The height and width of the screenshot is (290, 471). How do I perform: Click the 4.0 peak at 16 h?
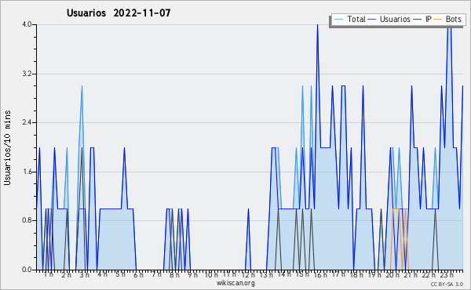(317, 25)
